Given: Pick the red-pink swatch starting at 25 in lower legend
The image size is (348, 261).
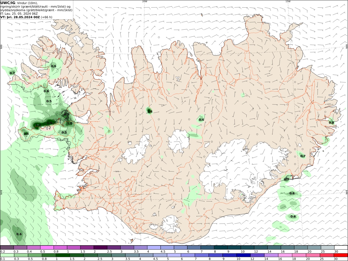Looking at the screenshot, I should coord(327,255).
